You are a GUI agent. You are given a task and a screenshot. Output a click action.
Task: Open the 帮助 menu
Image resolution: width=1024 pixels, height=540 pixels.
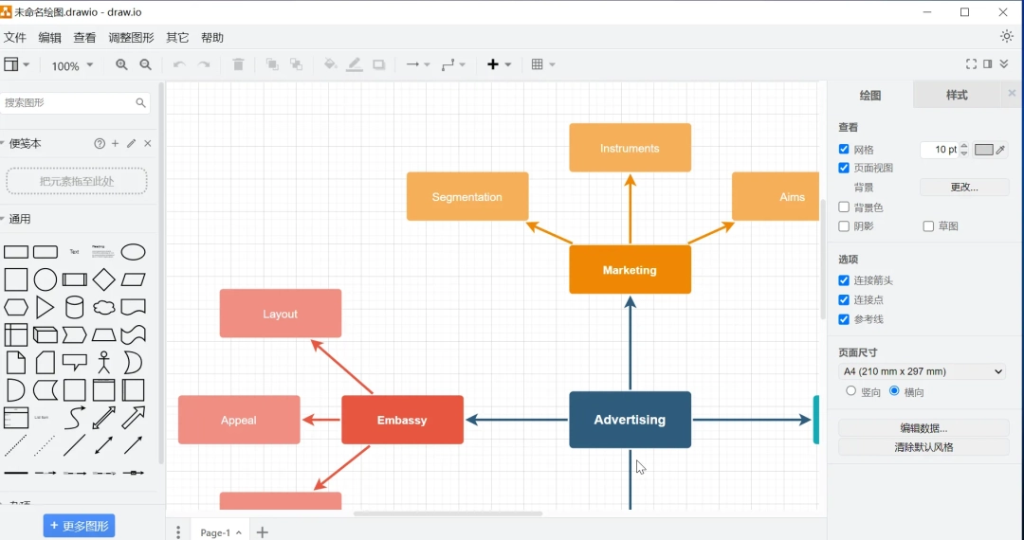coord(212,38)
